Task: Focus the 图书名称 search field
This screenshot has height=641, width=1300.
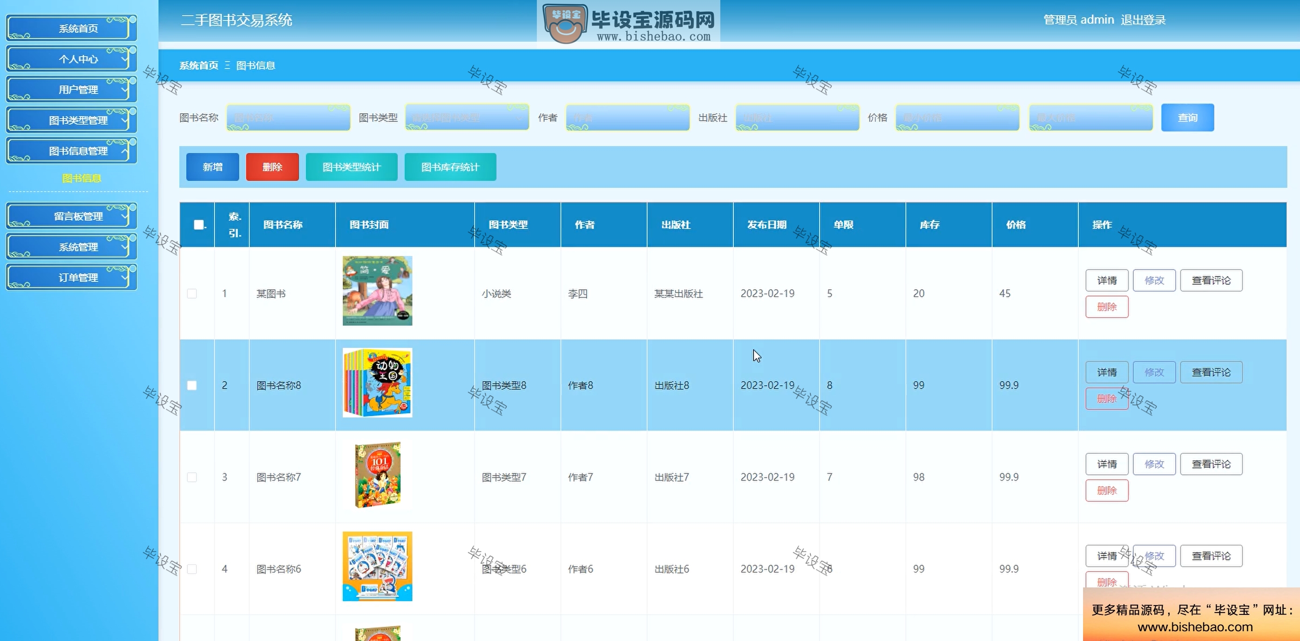Action: point(288,117)
